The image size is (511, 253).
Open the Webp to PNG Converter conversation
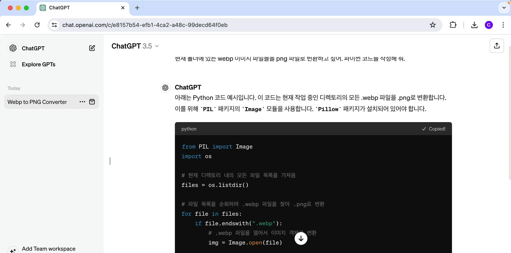pyautogui.click(x=37, y=102)
